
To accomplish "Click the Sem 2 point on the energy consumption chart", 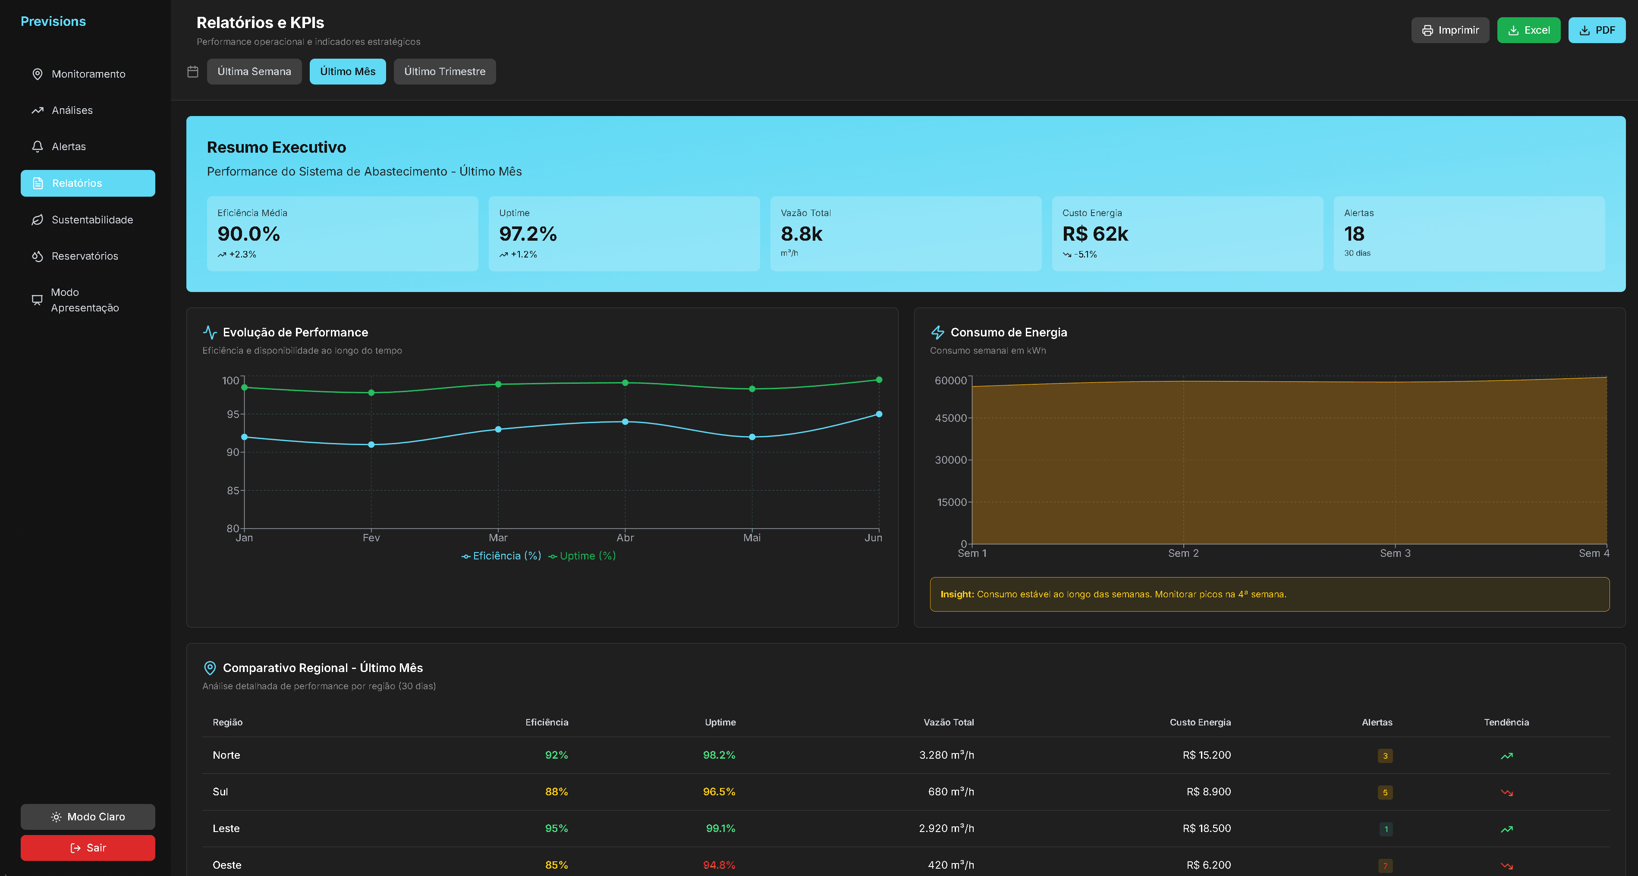I will pos(1183,381).
